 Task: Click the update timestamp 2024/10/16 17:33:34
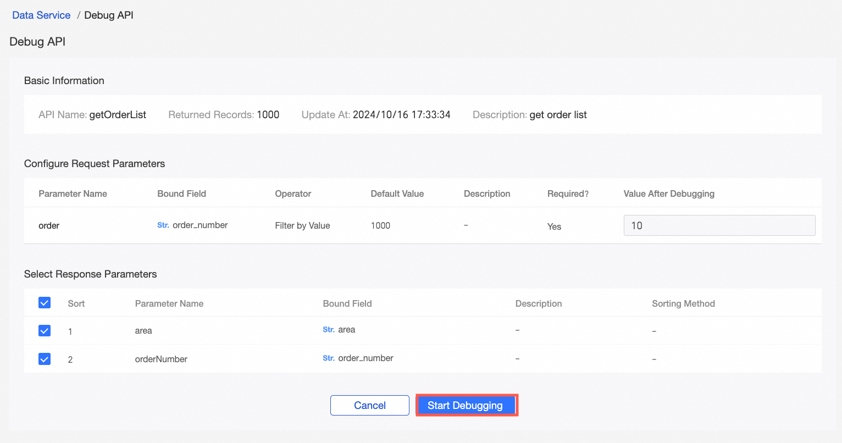[x=401, y=115]
